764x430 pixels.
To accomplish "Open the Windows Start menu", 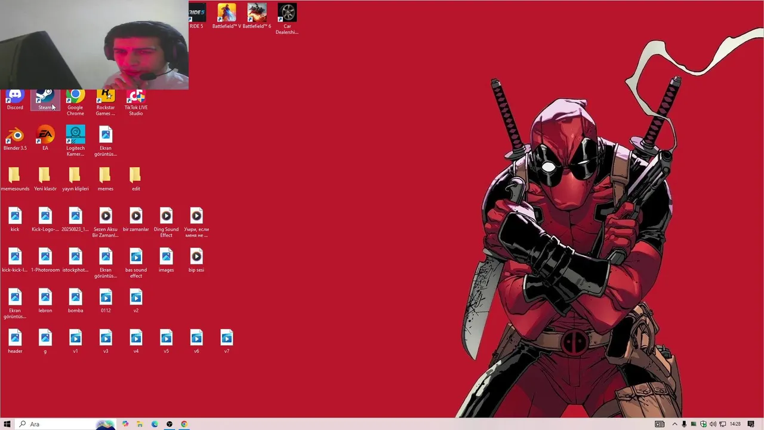I will pos(7,424).
